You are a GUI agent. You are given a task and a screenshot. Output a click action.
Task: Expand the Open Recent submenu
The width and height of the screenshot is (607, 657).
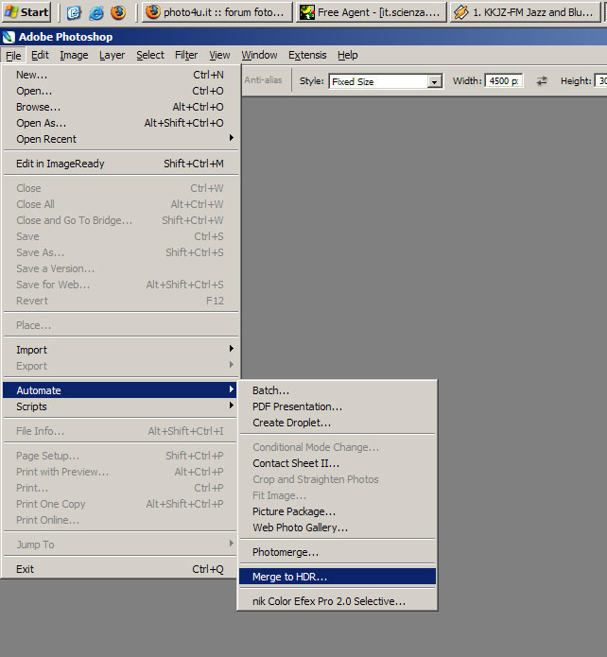click(120, 139)
